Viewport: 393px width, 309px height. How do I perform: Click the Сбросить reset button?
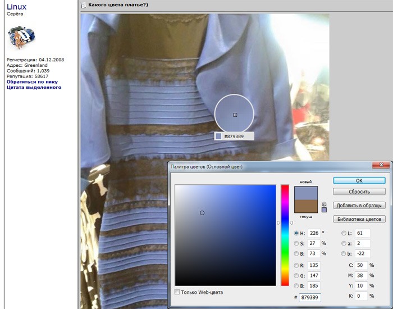point(359,192)
